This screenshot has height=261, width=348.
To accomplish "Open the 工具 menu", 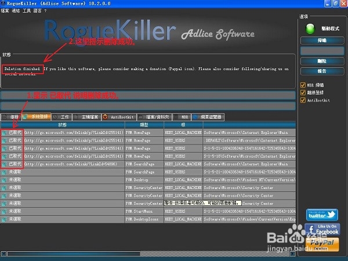I will tap(27, 10).
